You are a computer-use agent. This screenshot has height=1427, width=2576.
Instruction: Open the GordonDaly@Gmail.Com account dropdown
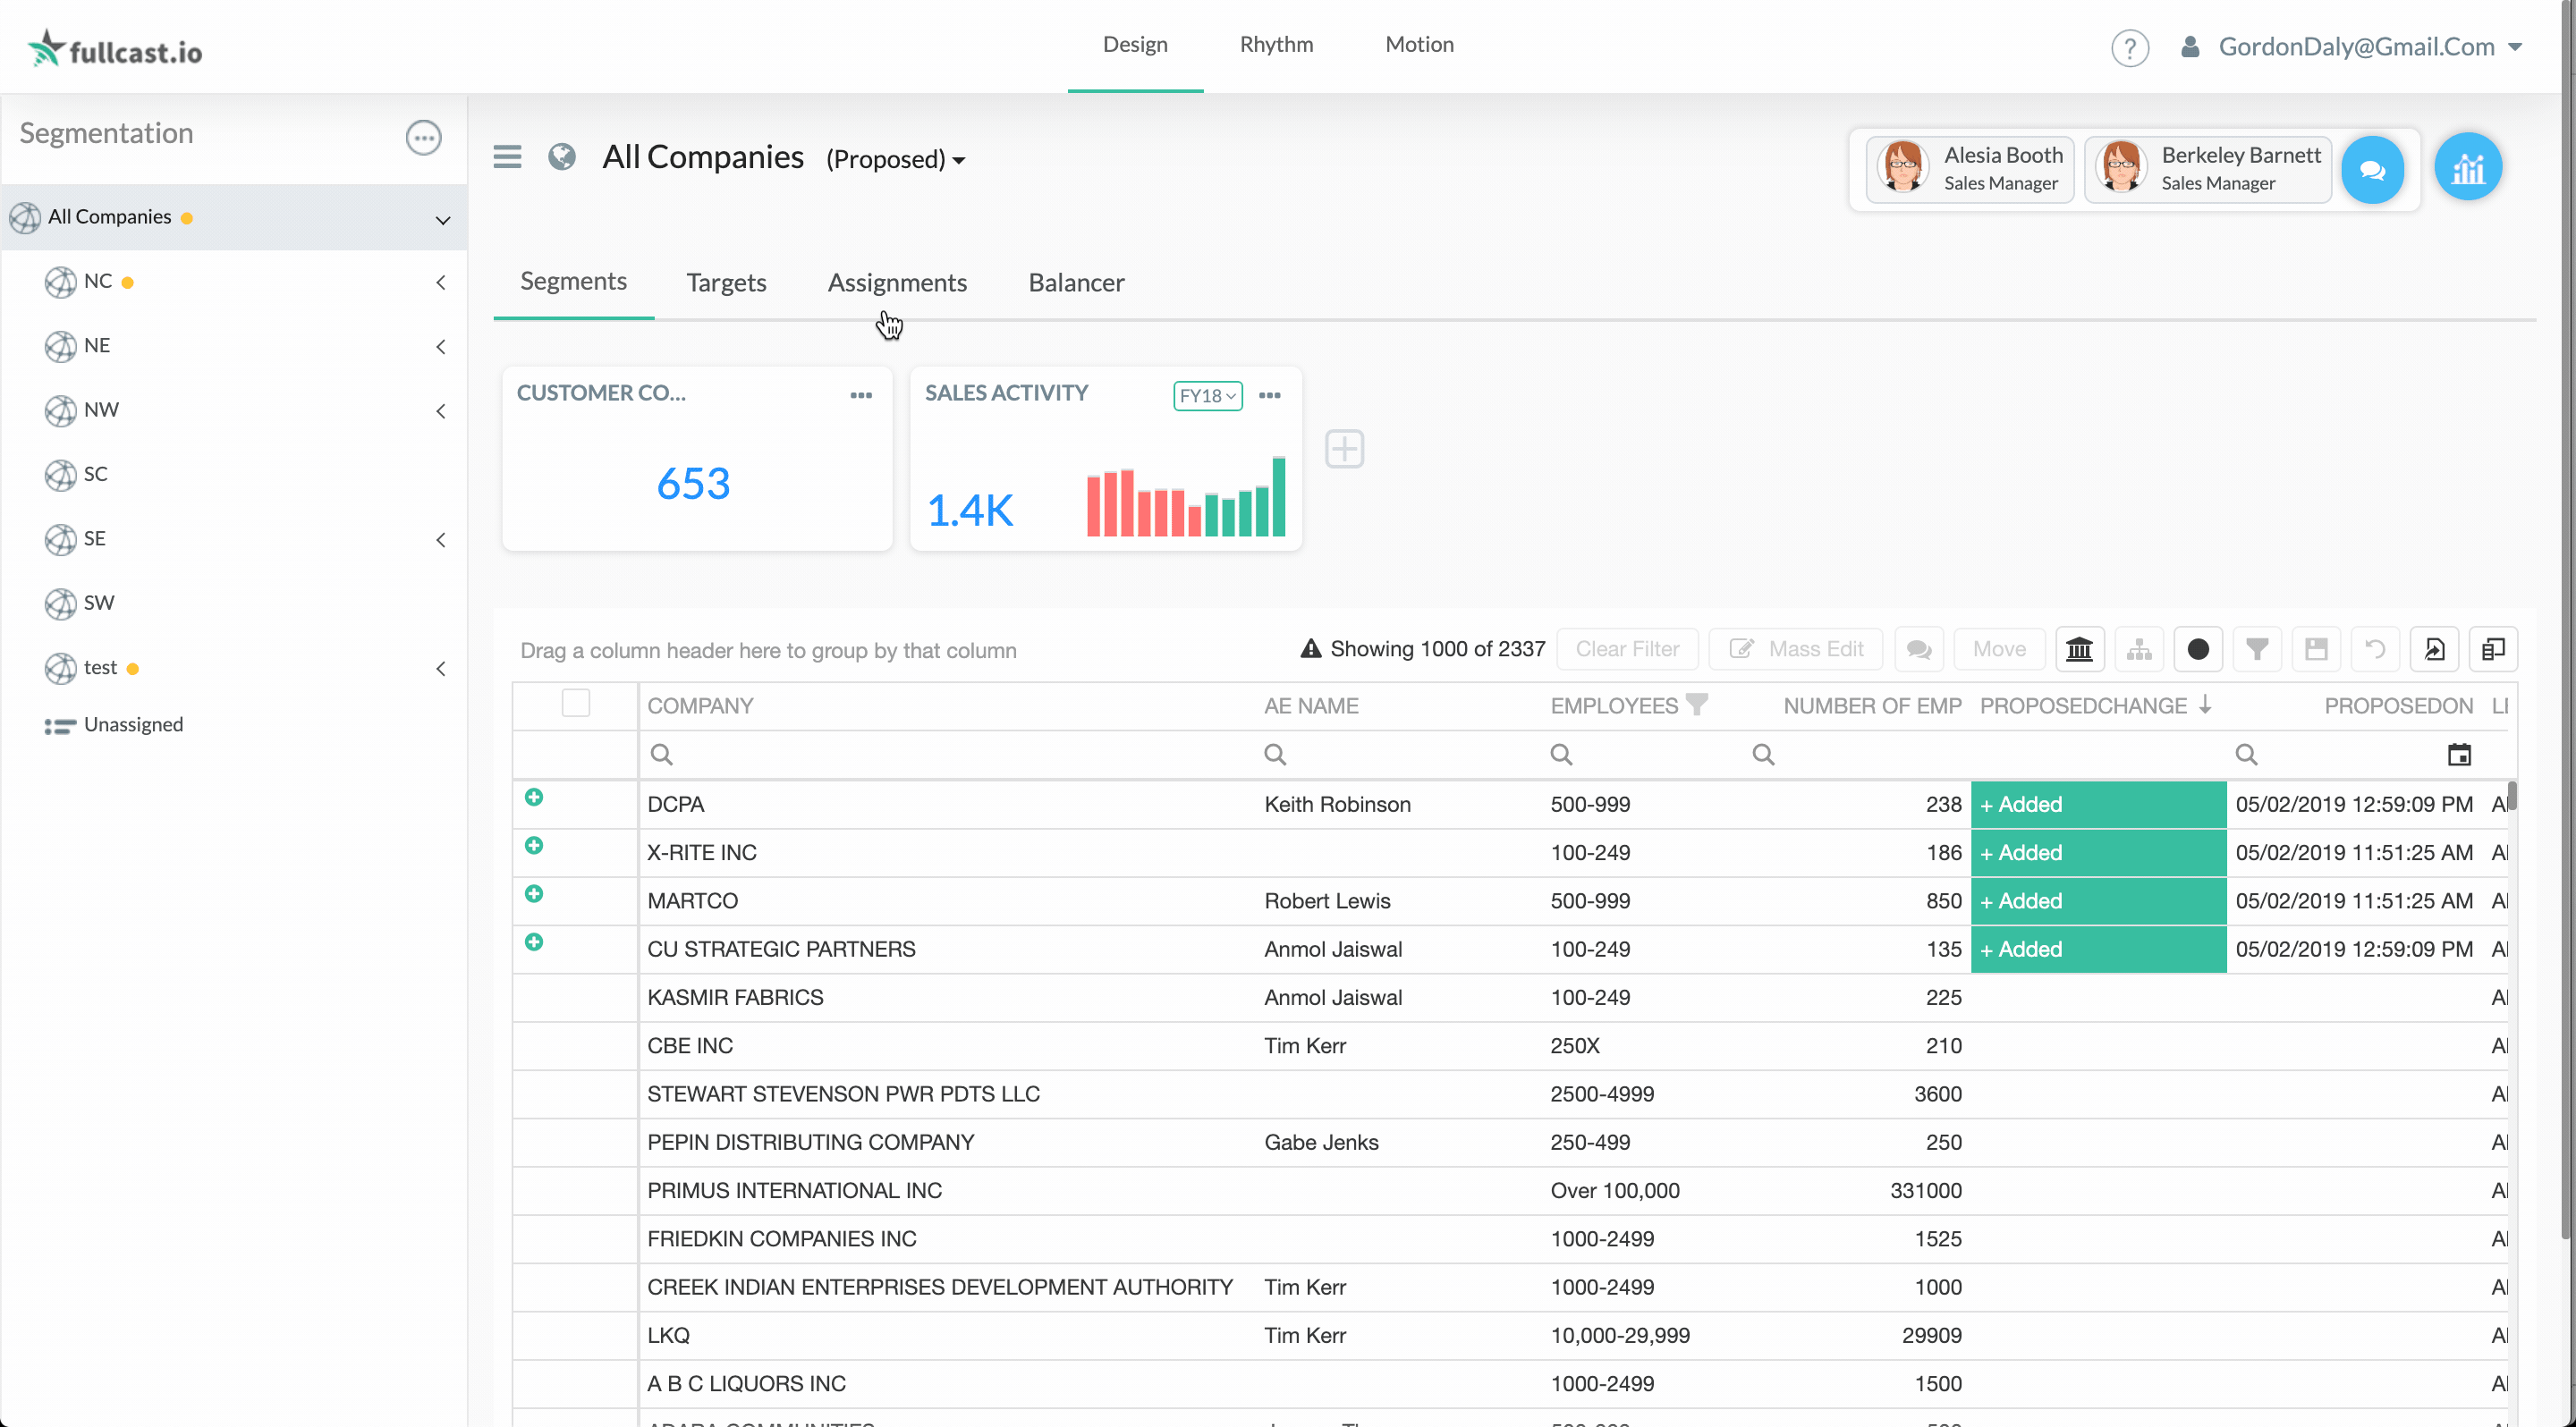(2370, 47)
